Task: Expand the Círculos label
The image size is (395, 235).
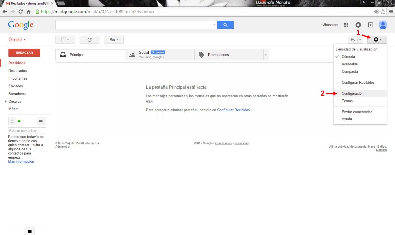Action: 6,101
